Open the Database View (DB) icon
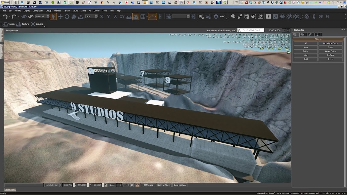Screen dimensions: 347x195 (320, 17)
